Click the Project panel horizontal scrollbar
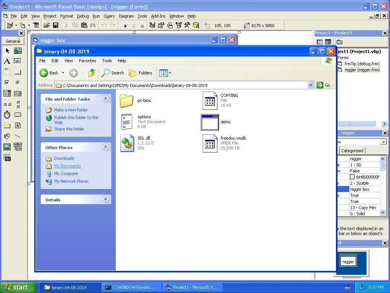390x293 pixels. [x=356, y=124]
